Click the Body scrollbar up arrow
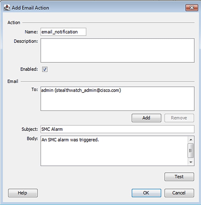 [x=191, y=140]
